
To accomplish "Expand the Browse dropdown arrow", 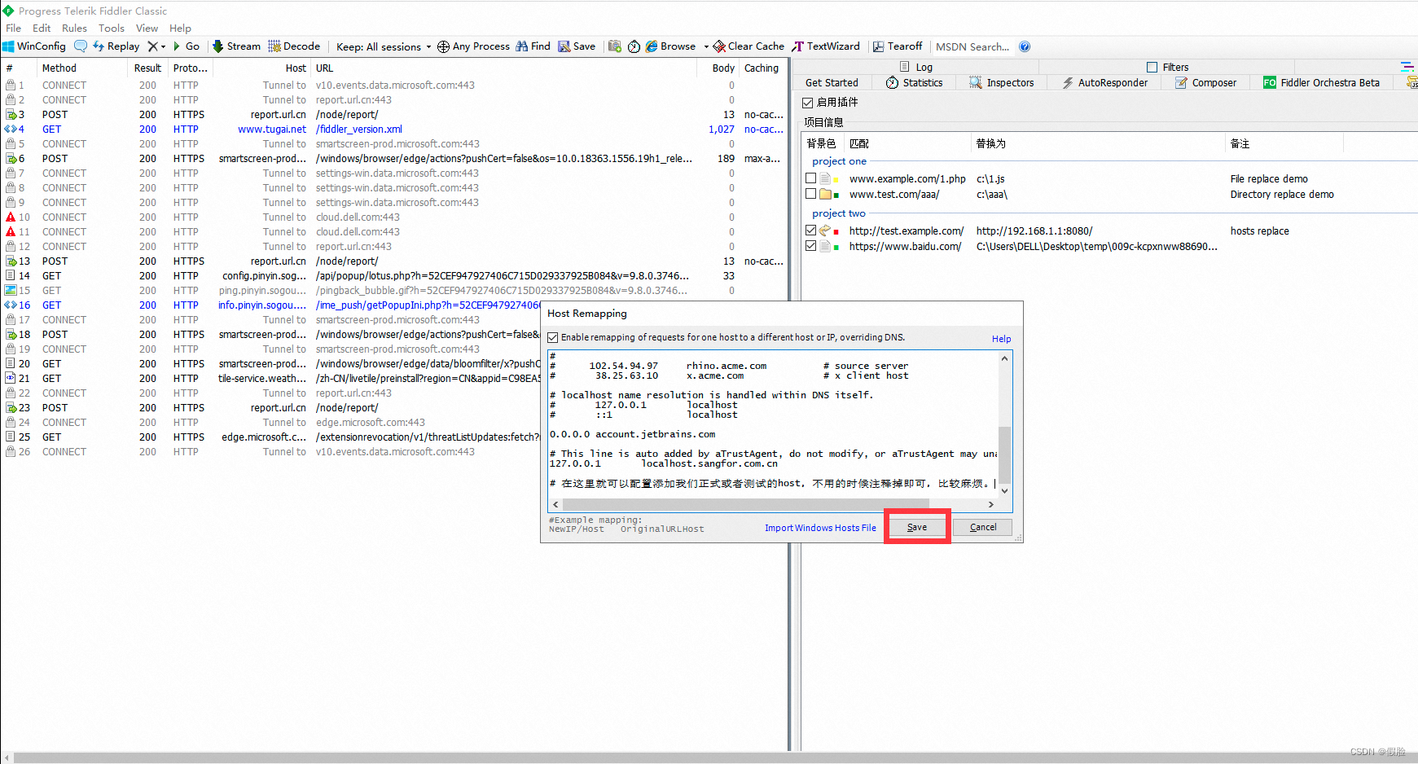I will [705, 46].
